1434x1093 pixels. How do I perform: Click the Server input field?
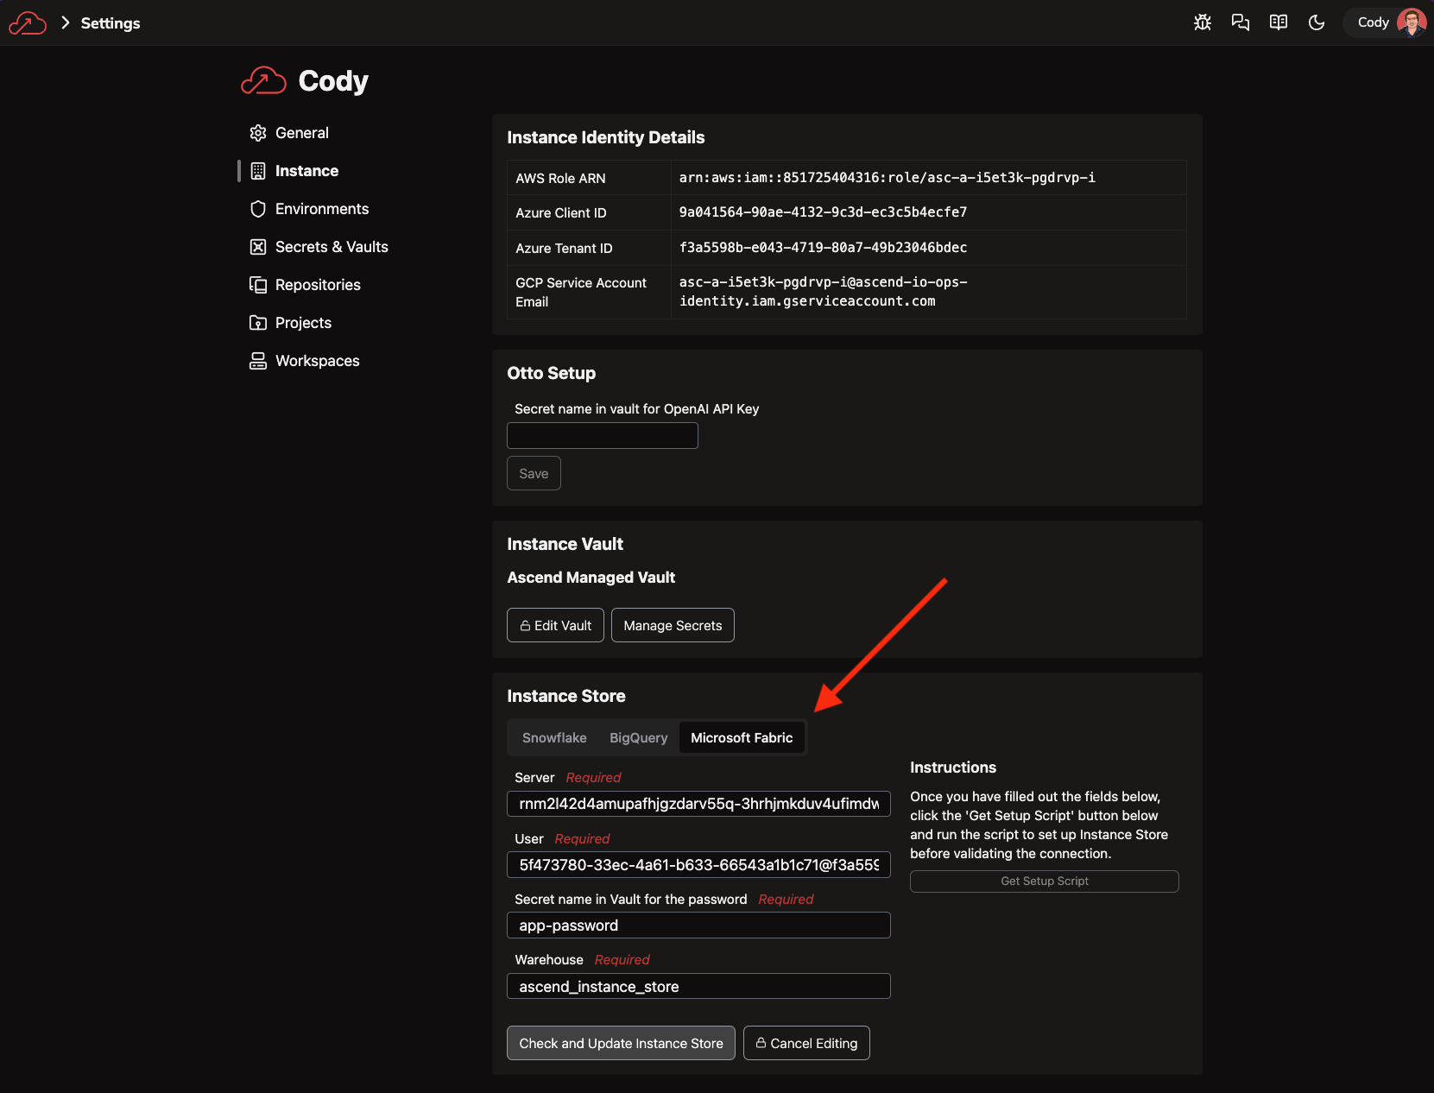click(698, 804)
